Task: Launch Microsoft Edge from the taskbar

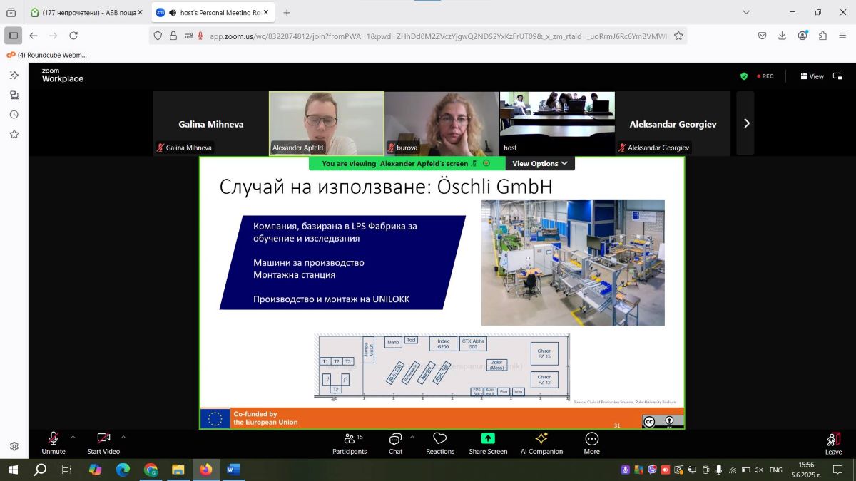Action: point(123,470)
